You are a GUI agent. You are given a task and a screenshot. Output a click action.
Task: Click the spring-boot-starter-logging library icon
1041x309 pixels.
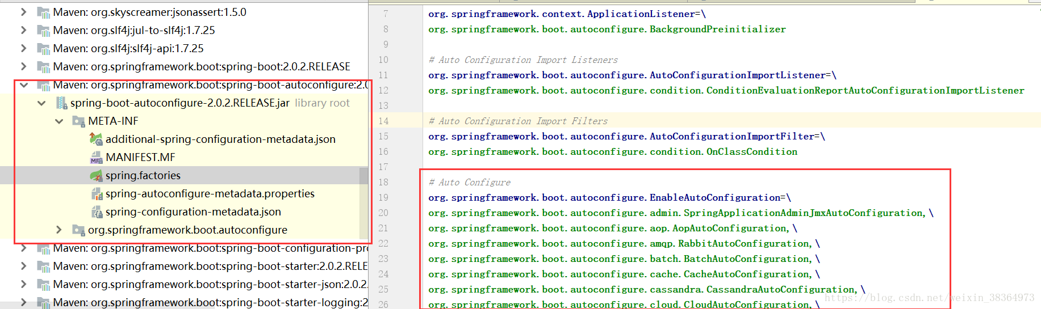point(43,303)
